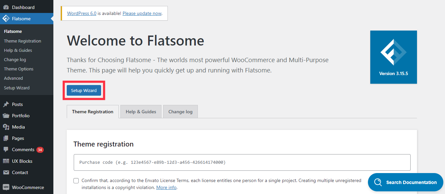Switch to the Help & Guides tab
This screenshot has height=194, width=445.
pyautogui.click(x=141, y=112)
